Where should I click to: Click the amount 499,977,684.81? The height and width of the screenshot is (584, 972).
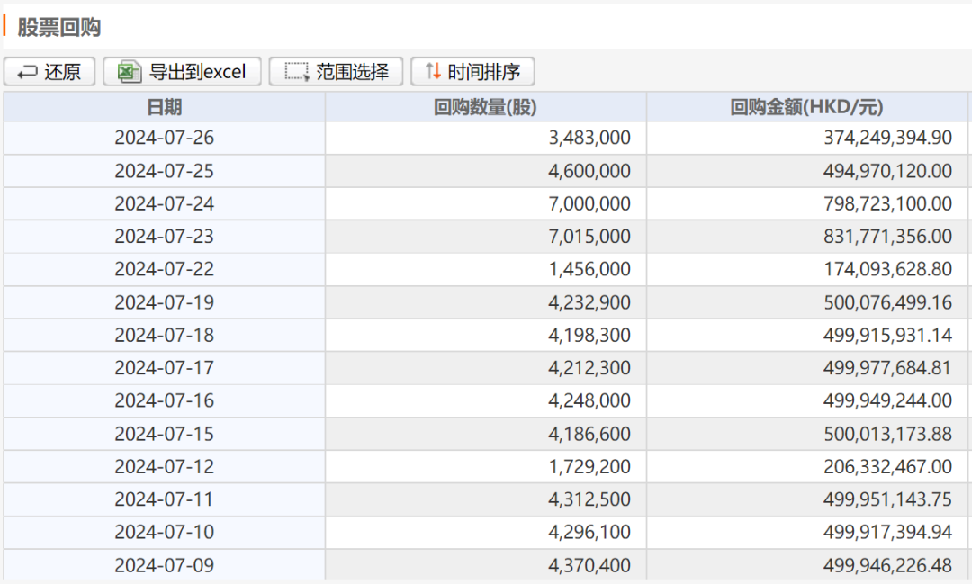point(887,368)
